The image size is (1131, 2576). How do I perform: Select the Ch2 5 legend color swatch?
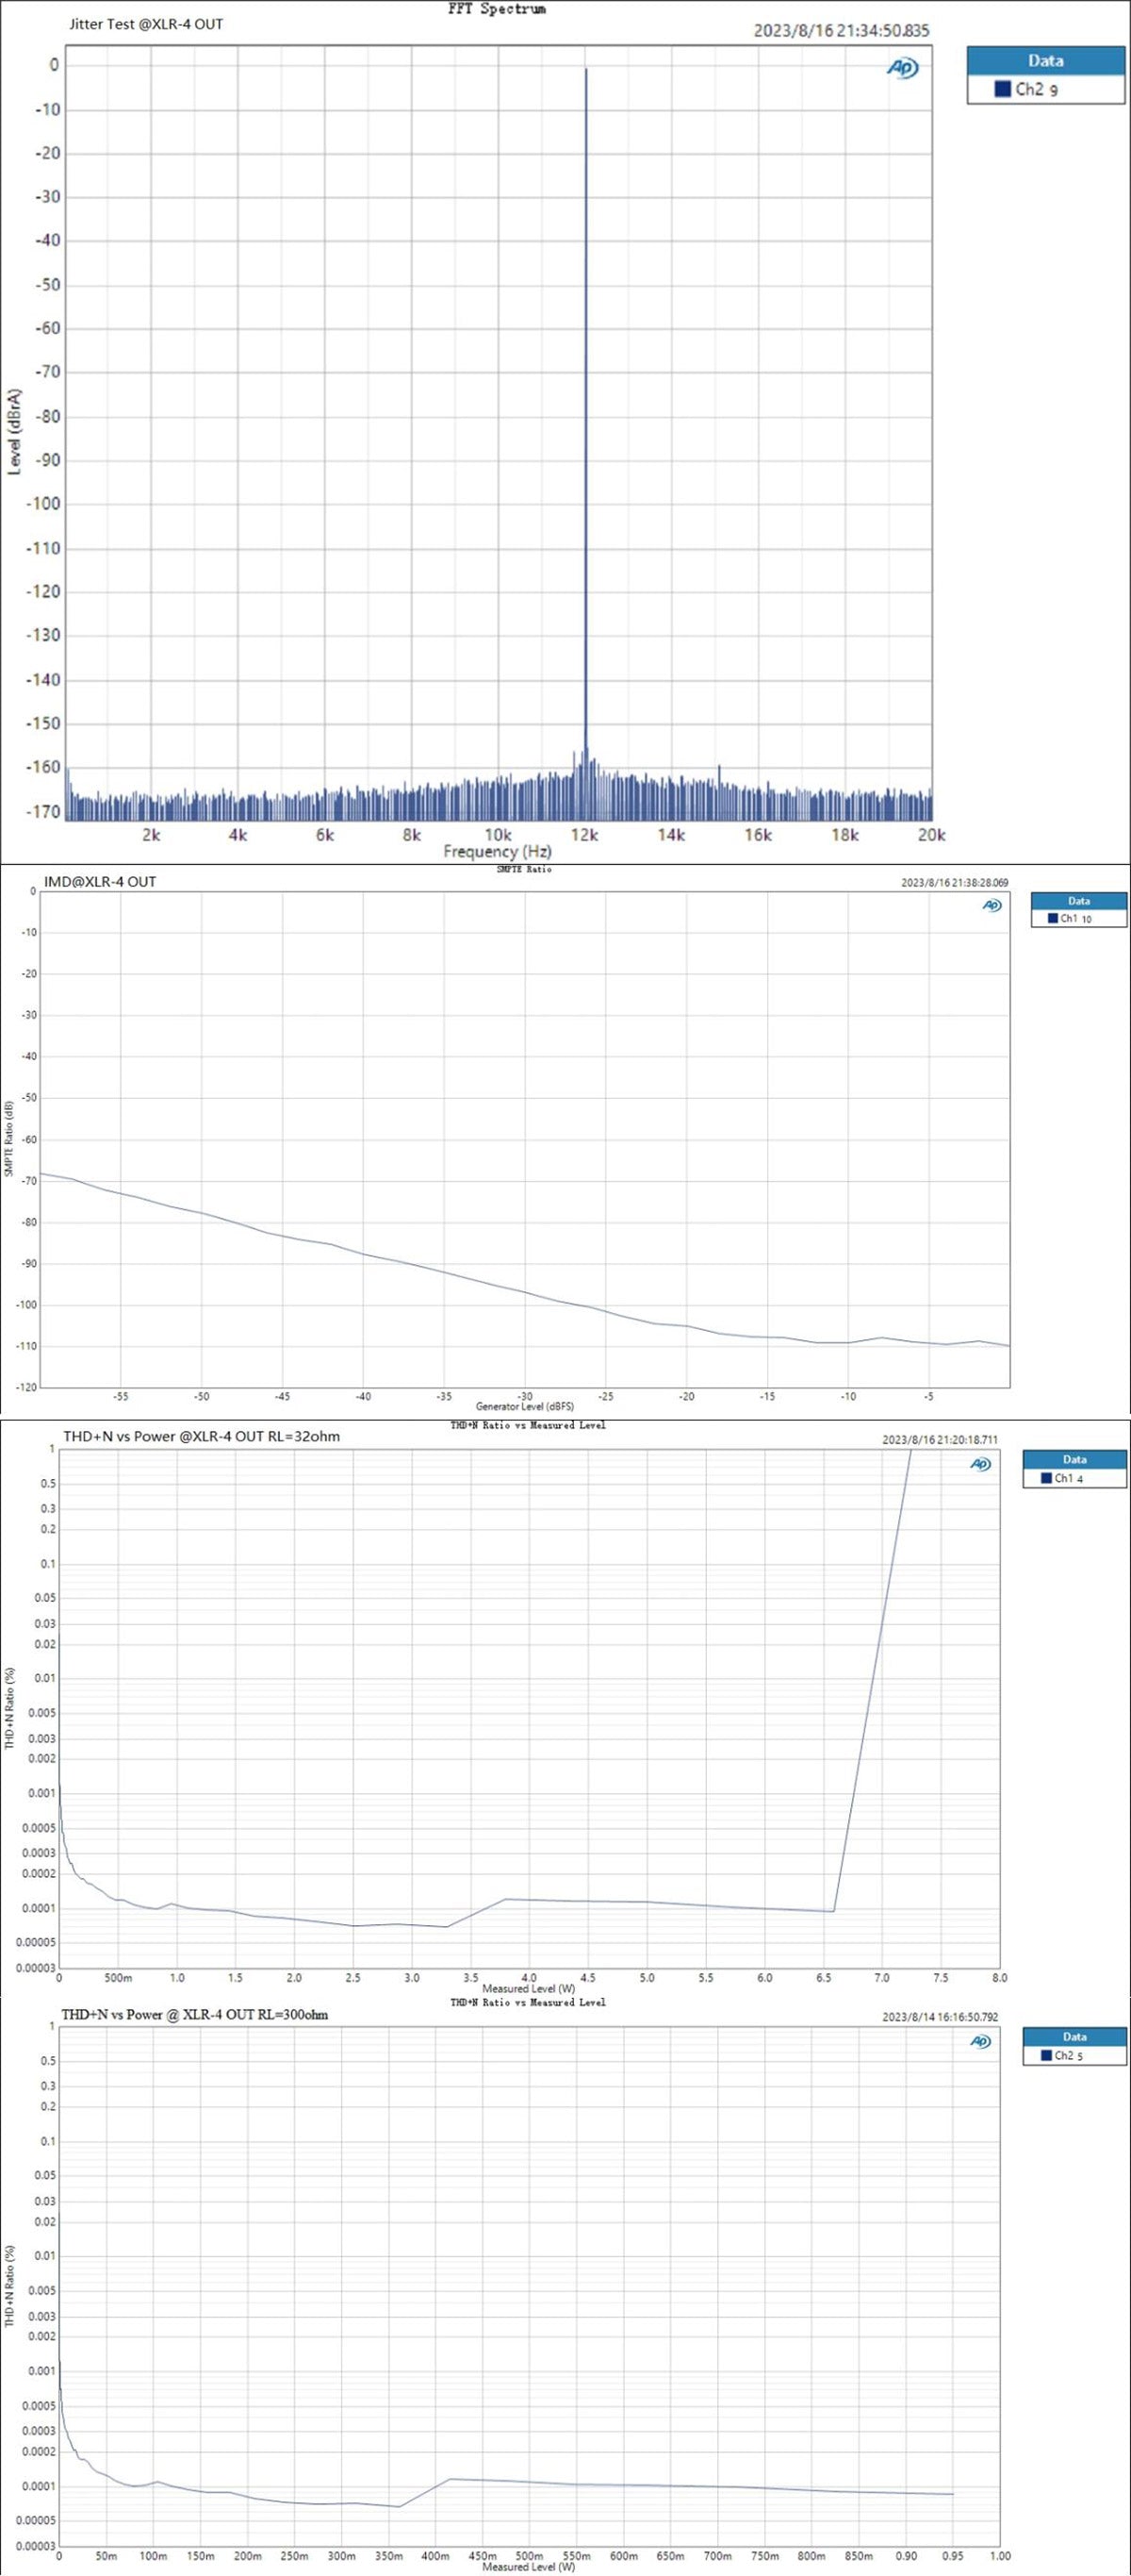[1046, 2055]
